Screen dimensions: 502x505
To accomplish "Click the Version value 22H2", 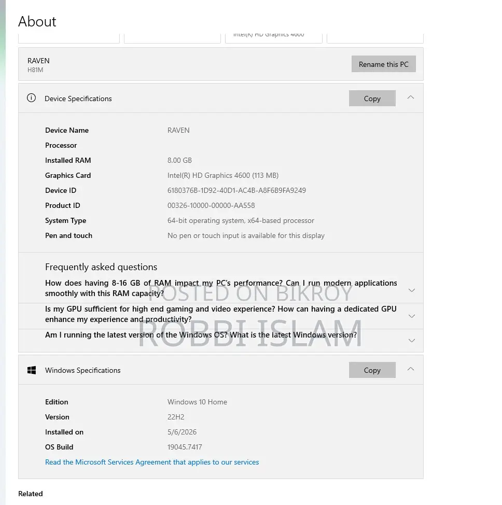I will [x=176, y=417].
